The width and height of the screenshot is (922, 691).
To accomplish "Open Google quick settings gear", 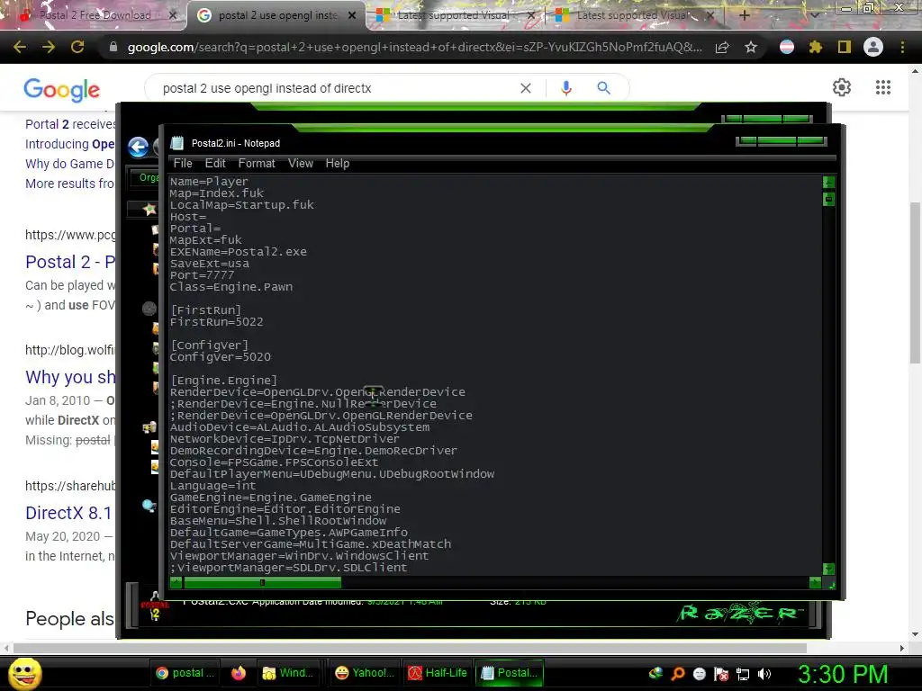I will (842, 87).
